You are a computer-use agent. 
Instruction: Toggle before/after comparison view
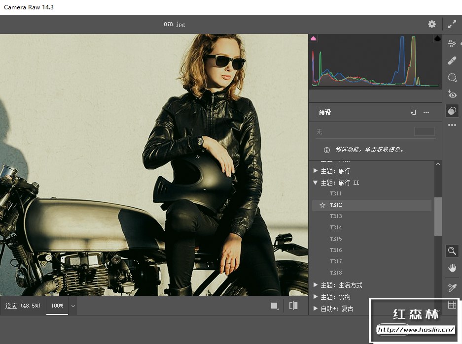(293, 306)
